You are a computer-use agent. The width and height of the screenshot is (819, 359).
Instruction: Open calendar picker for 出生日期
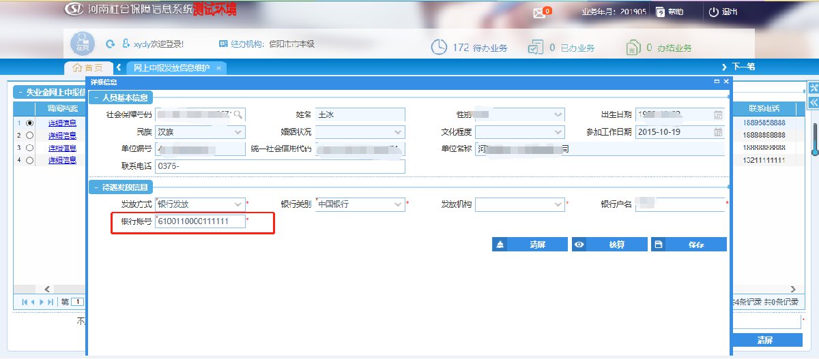tap(718, 114)
